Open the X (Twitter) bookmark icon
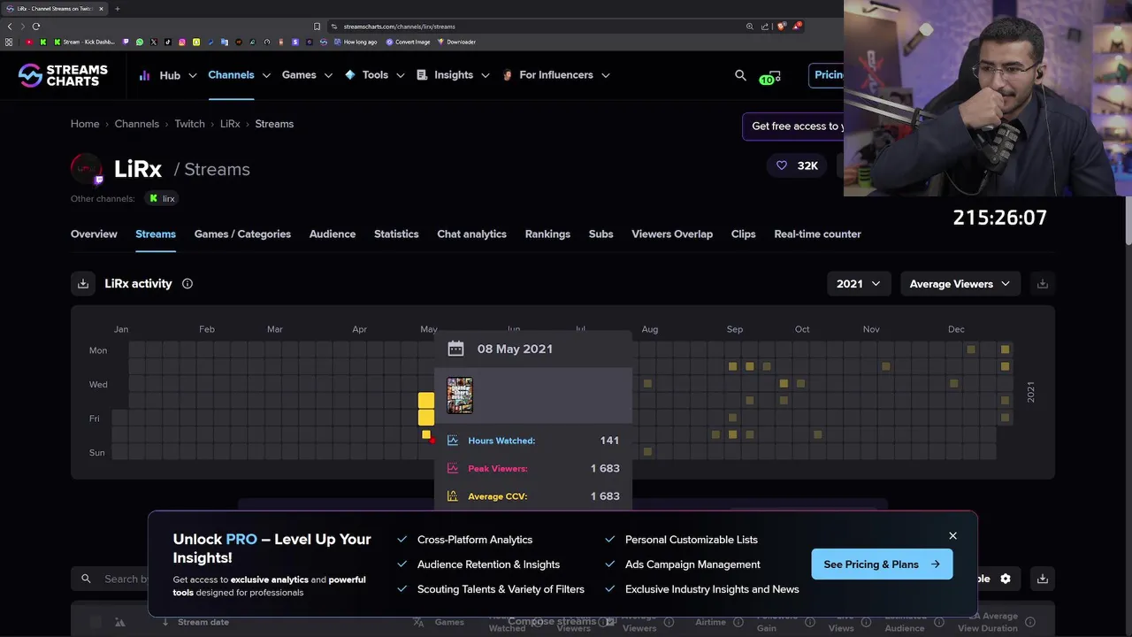Viewport: 1132px width, 637px height. tap(154, 42)
